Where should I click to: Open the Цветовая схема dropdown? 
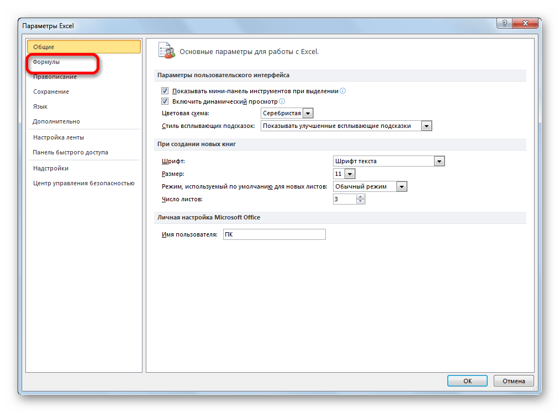click(308, 114)
